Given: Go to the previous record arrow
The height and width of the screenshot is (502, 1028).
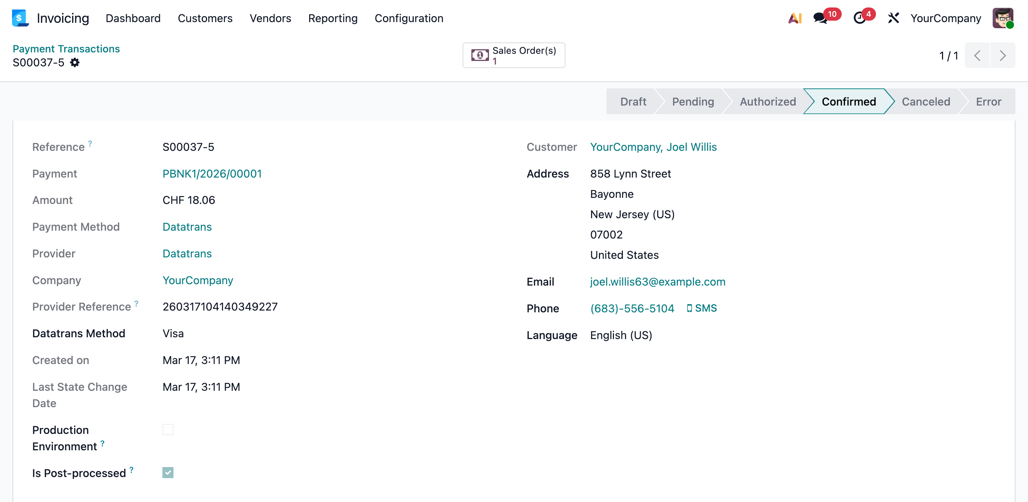Looking at the screenshot, I should coord(977,55).
